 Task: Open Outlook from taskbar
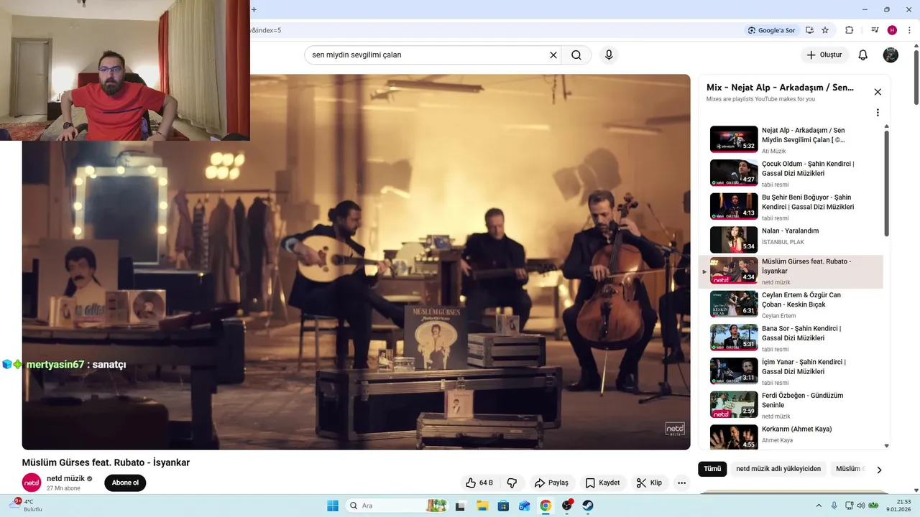point(524,506)
